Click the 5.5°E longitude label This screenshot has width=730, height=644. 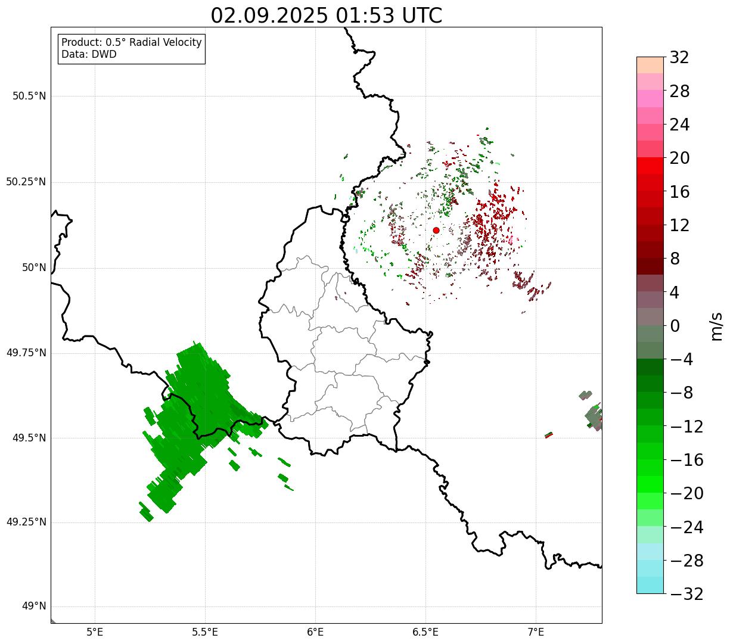[205, 633]
